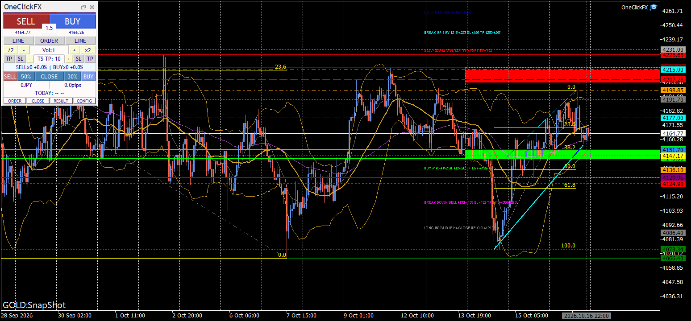The width and height of the screenshot is (691, 321).
Task: Click the small BUY button beside 30%
Action: (88, 76)
